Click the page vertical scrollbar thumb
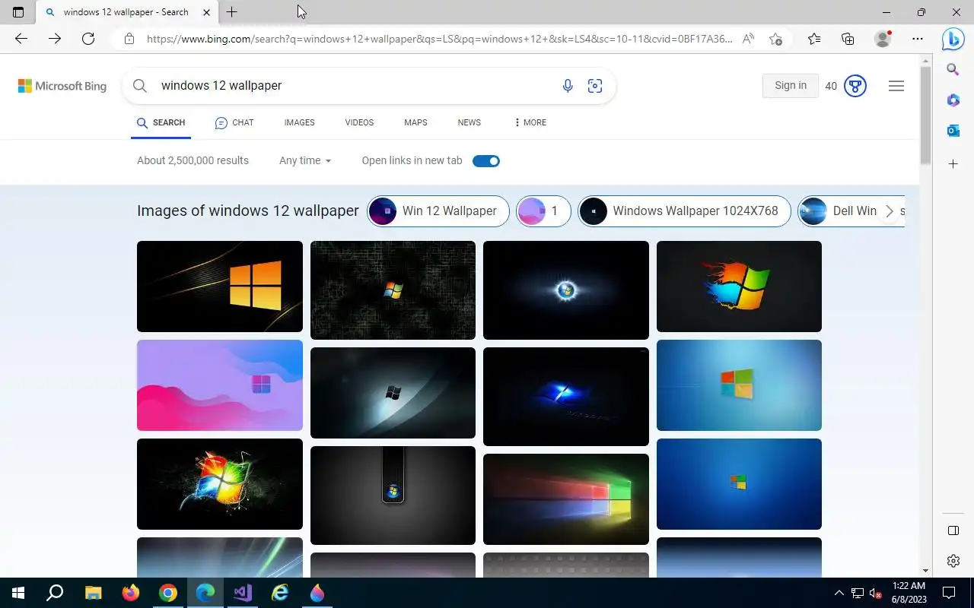 point(925,114)
